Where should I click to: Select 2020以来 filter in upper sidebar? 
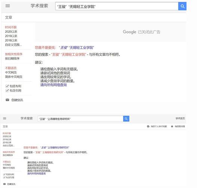tap(11, 31)
